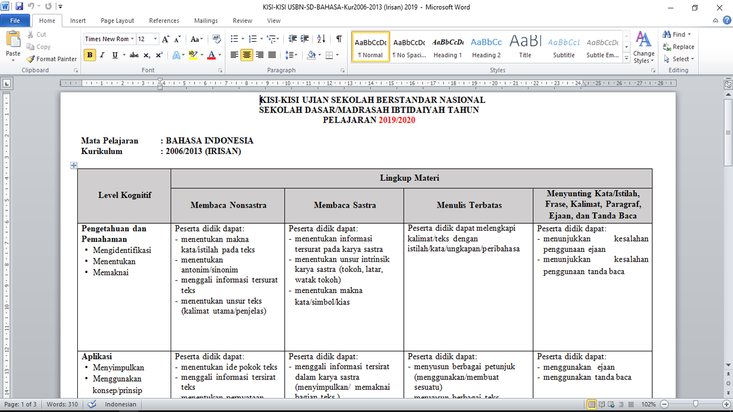Screen dimensions: 733x412
Task: Switch to the Insert tab
Action: point(78,21)
